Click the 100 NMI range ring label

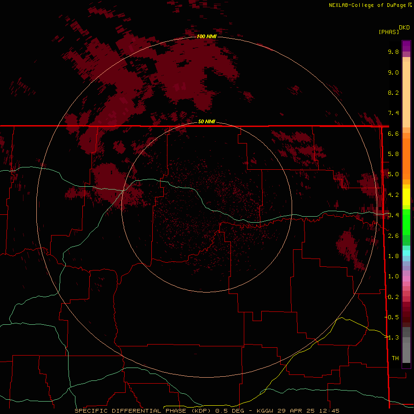207,36
